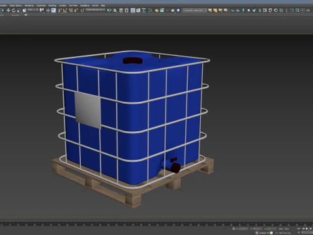Open the Material Editor

click(x=150, y=10)
